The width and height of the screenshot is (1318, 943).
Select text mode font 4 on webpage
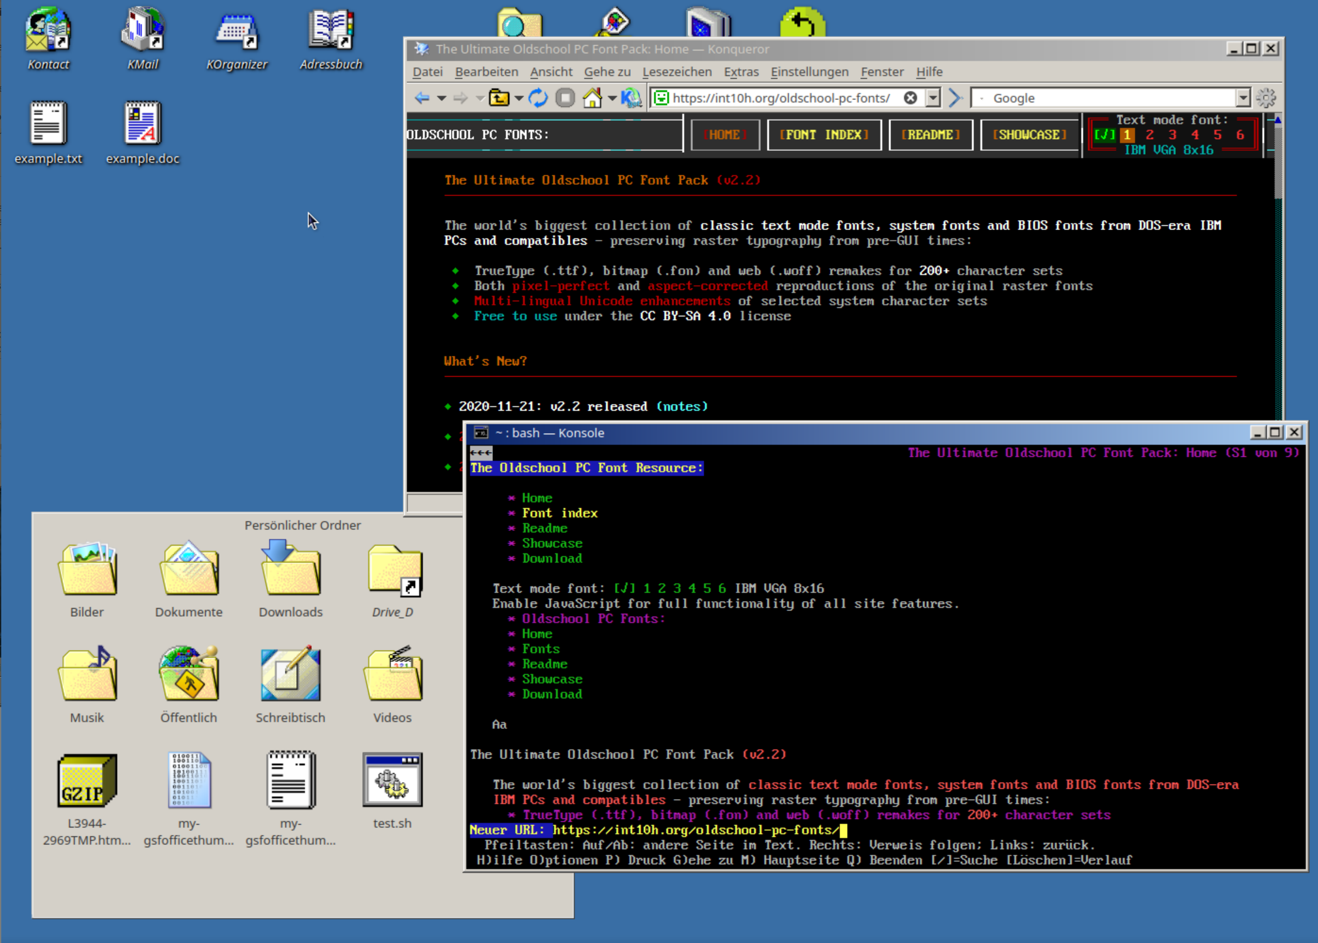pos(1195,135)
